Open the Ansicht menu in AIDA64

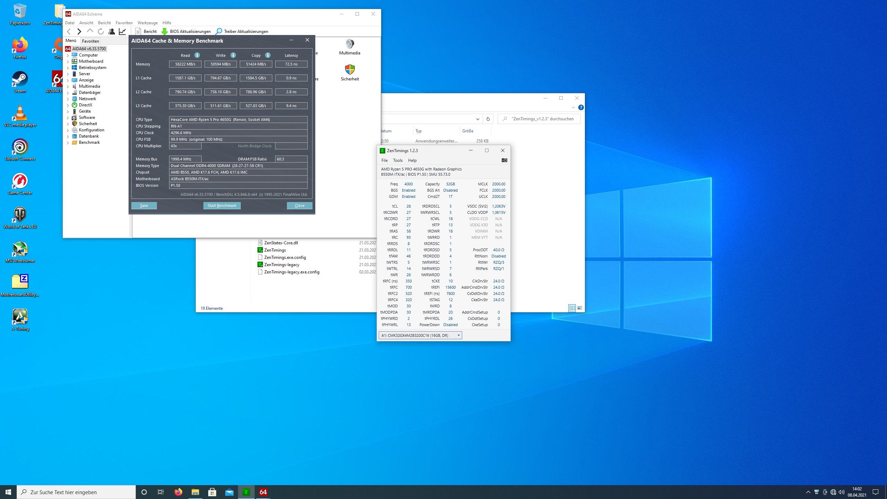click(86, 23)
